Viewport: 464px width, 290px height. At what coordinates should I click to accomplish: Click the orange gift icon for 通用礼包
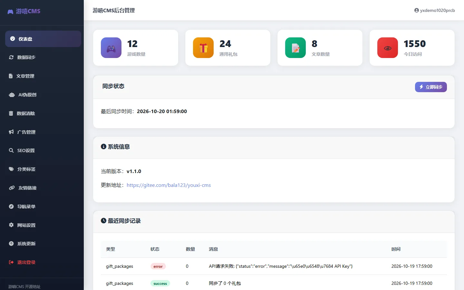[203, 48]
